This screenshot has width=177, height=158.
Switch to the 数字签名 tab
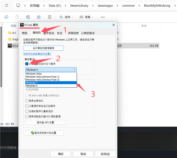pos(49,33)
